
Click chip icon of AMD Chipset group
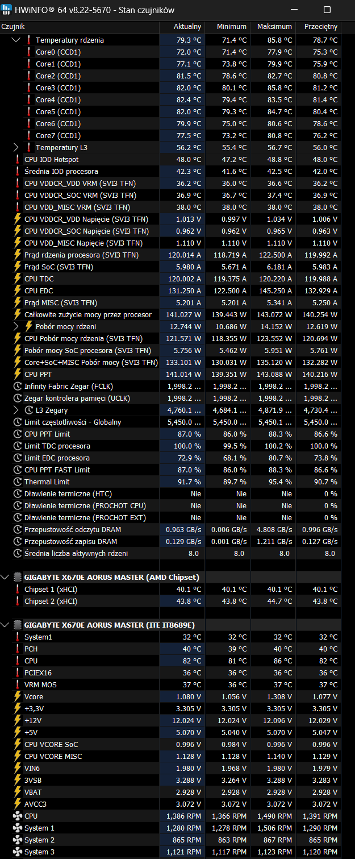[18, 577]
